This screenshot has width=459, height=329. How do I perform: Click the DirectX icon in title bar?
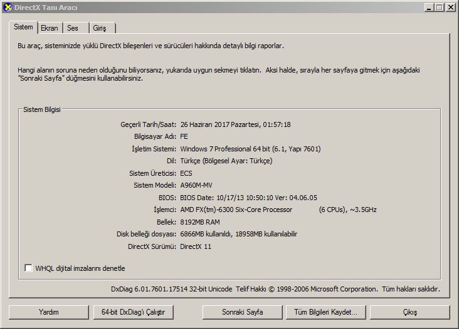click(x=7, y=7)
